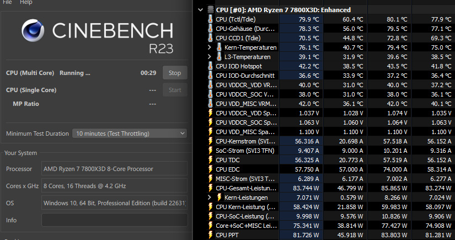
Task: Click the 43.5 °C IOD Hotspot maximum value
Action: [397, 66]
